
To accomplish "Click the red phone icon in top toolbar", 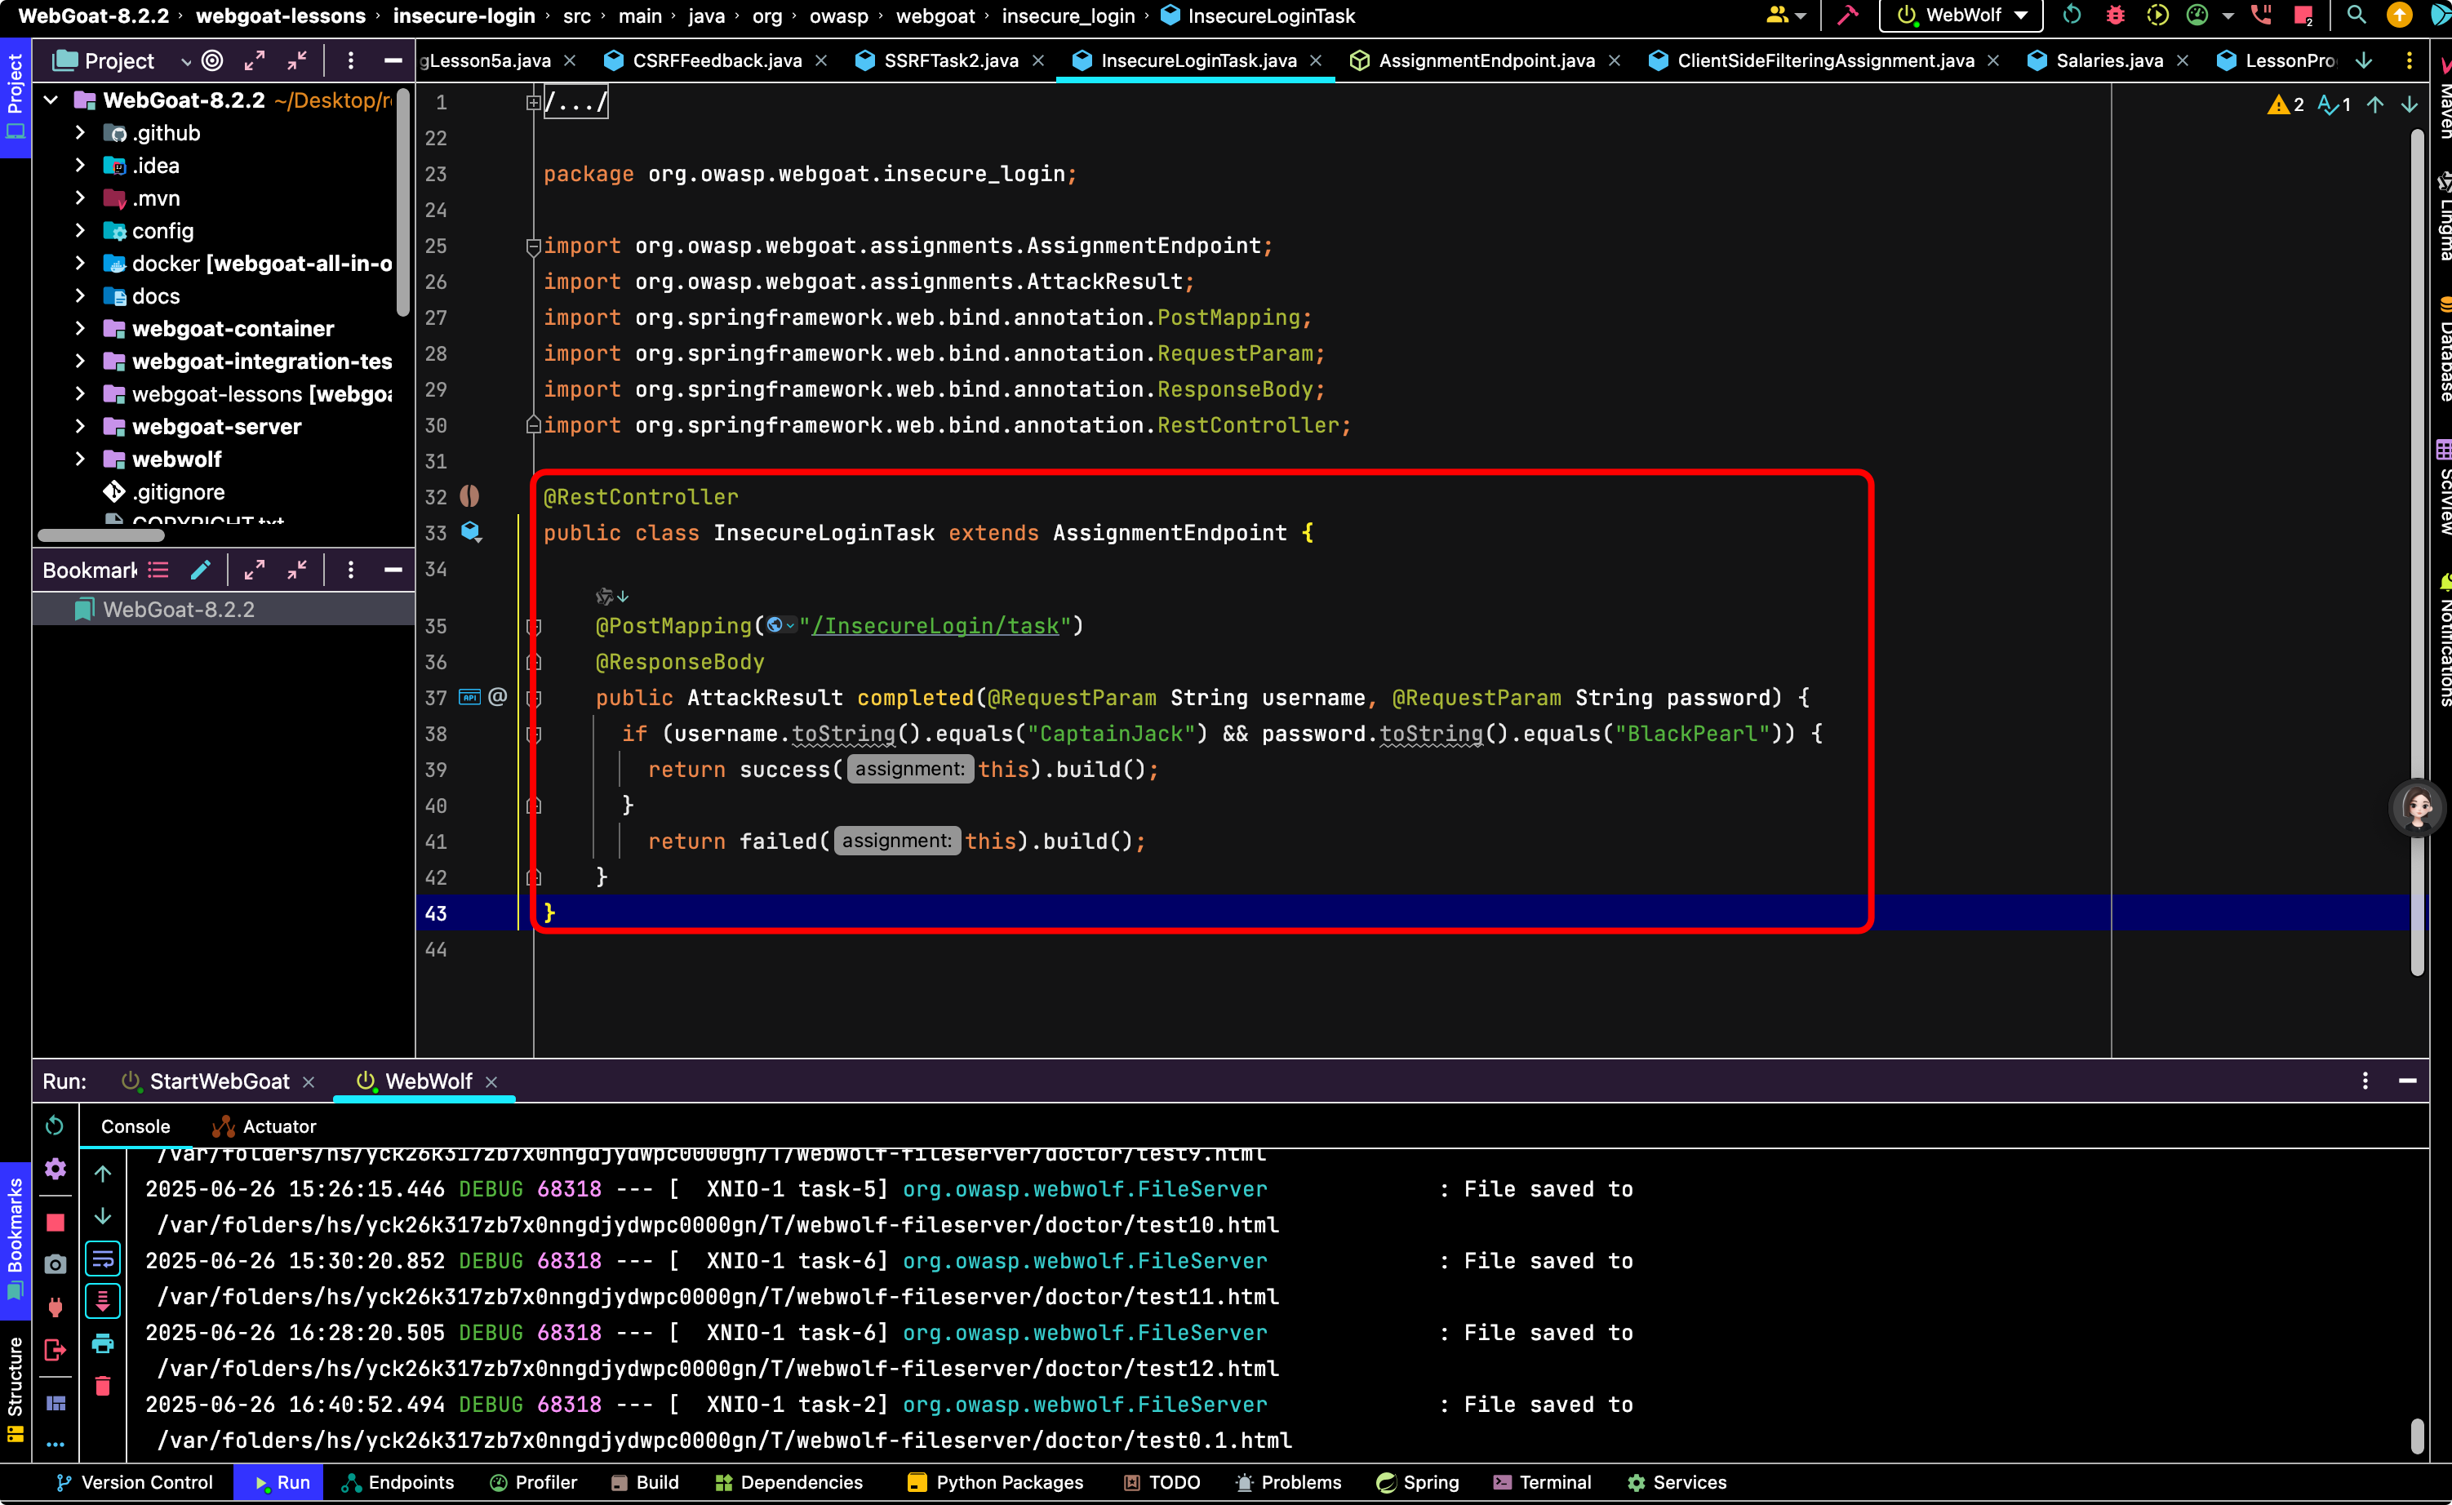I will click(x=2262, y=16).
